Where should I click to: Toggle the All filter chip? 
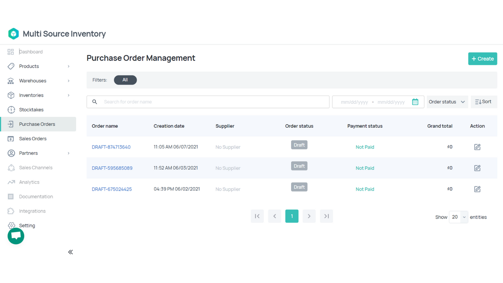click(125, 80)
